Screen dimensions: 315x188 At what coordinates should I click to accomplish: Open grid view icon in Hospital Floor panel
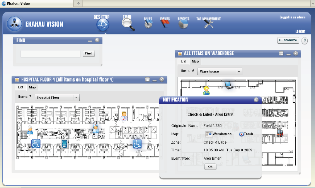(147, 80)
